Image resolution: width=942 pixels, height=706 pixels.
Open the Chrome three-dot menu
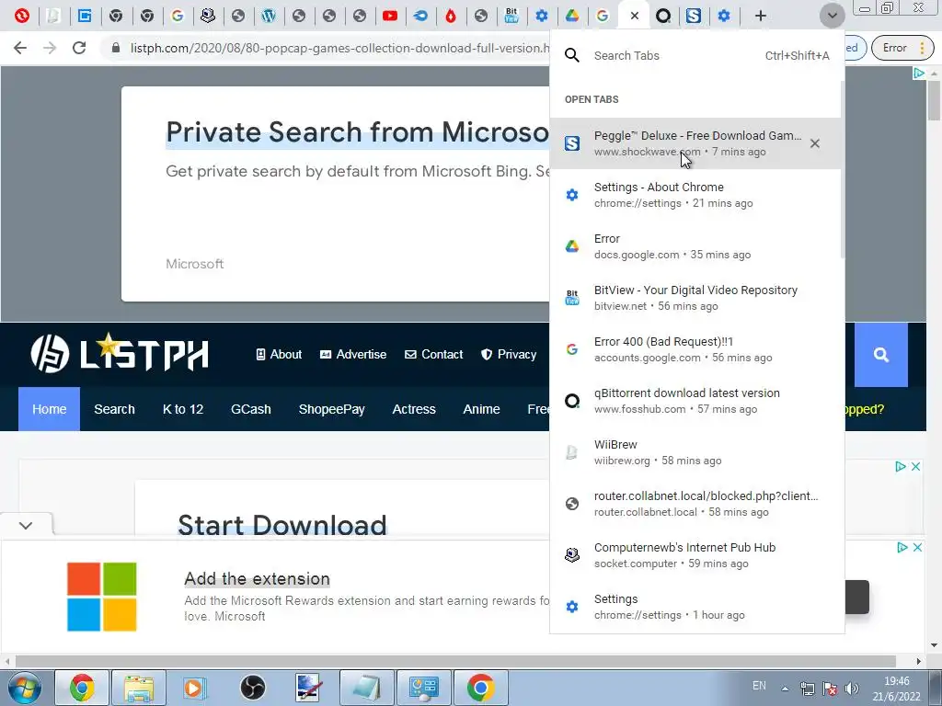(x=922, y=48)
